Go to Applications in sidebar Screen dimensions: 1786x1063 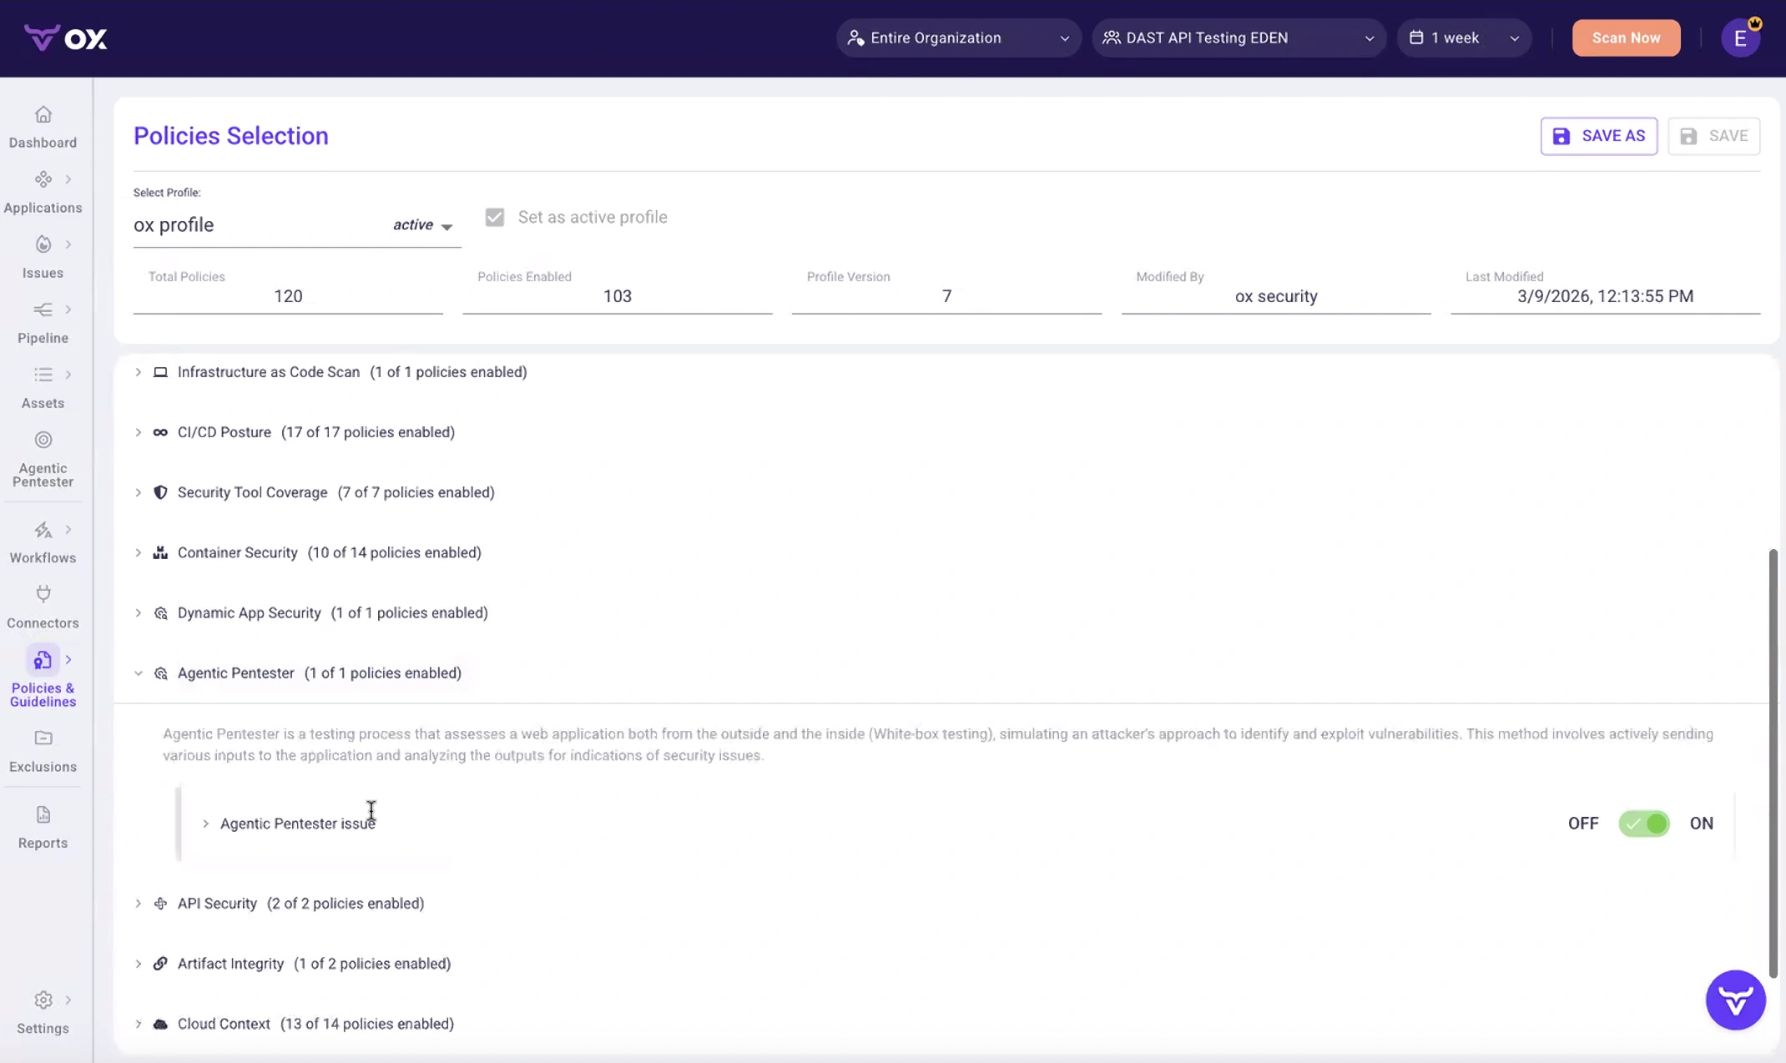coord(43,208)
